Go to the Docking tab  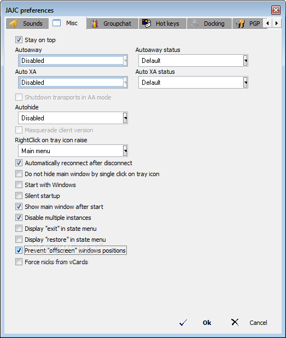(209, 24)
